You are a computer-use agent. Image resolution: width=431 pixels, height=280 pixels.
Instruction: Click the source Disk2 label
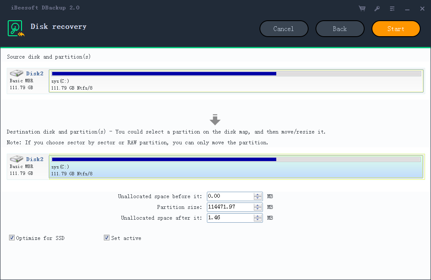tap(34, 73)
